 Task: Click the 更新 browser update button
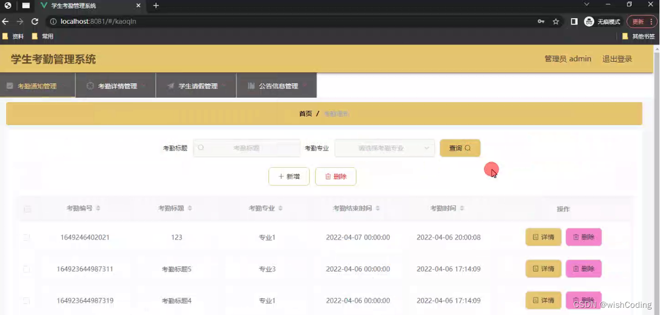[x=641, y=22]
